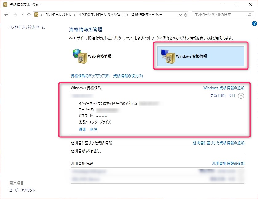Click 汎用資格情報の追加
The height and width of the screenshot is (199, 258).
coord(228,163)
